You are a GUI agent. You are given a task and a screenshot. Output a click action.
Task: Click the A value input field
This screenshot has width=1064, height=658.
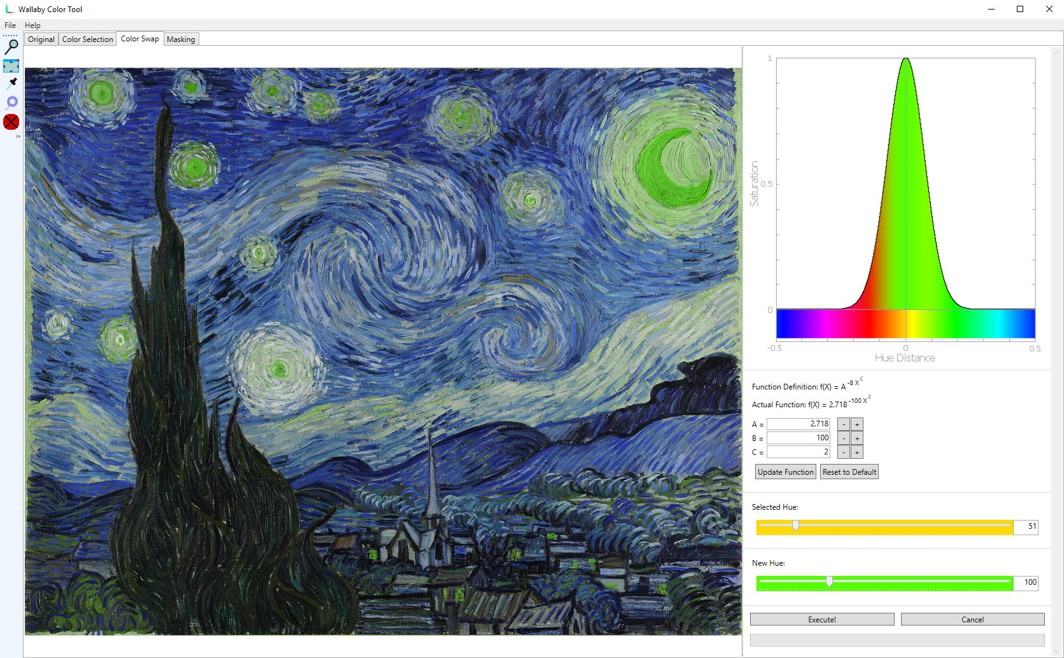point(798,424)
